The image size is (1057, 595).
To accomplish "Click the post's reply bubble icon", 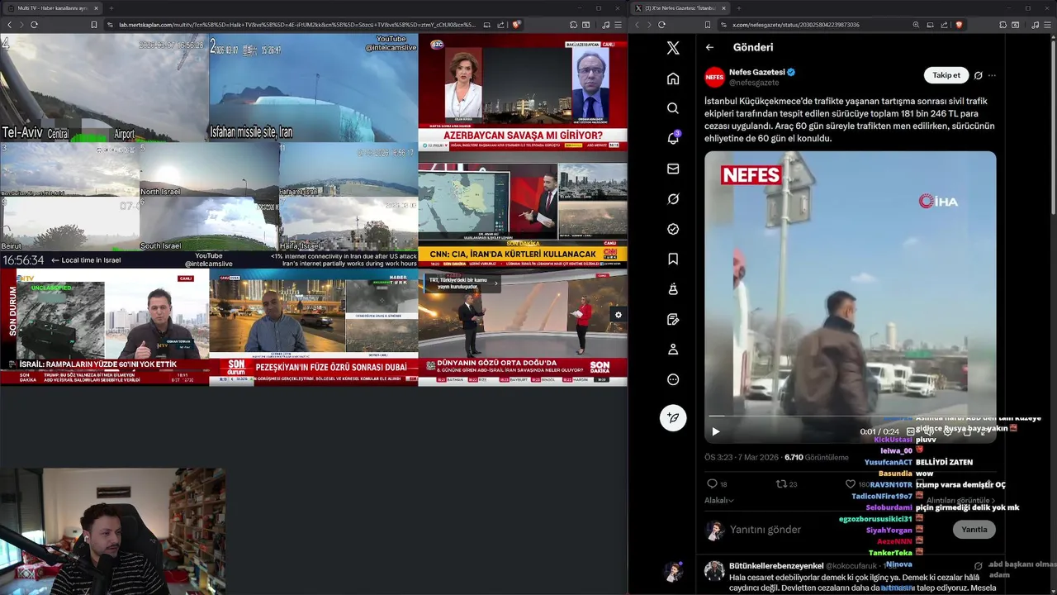I will point(712,483).
